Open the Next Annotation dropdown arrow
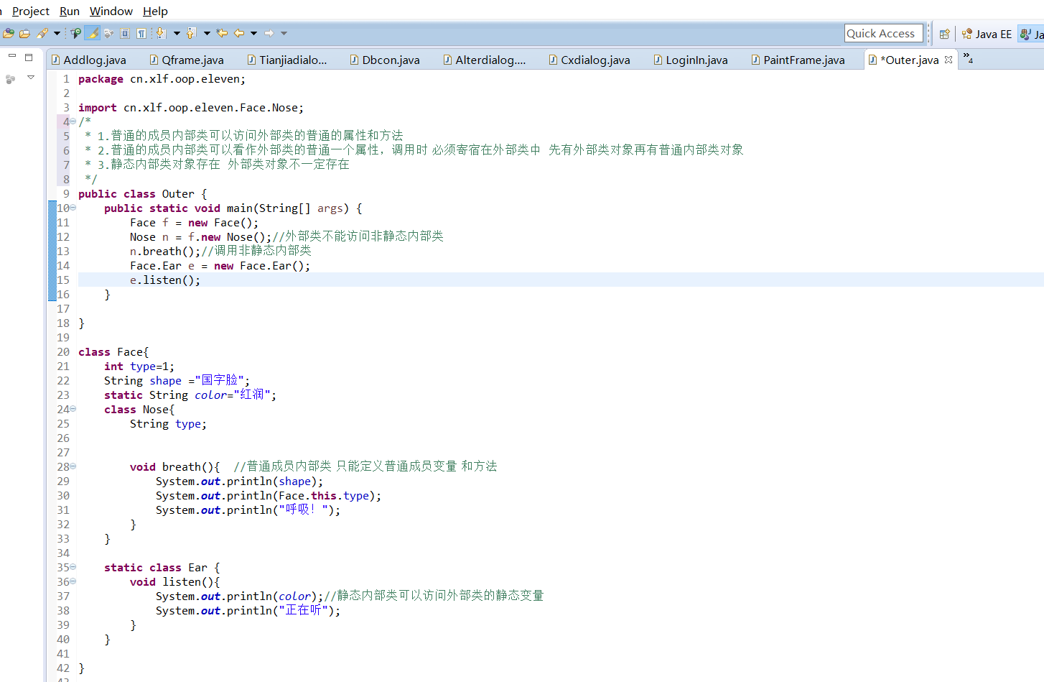The height and width of the screenshot is (682, 1044). pos(177,33)
